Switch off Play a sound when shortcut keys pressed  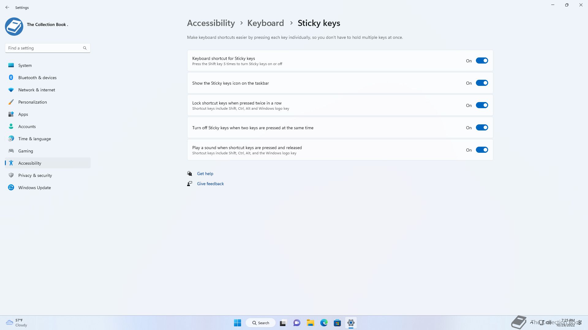click(482, 150)
